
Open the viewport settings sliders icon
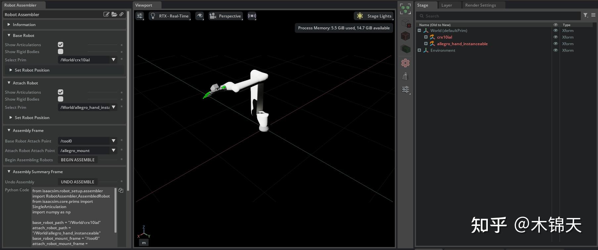point(140,16)
